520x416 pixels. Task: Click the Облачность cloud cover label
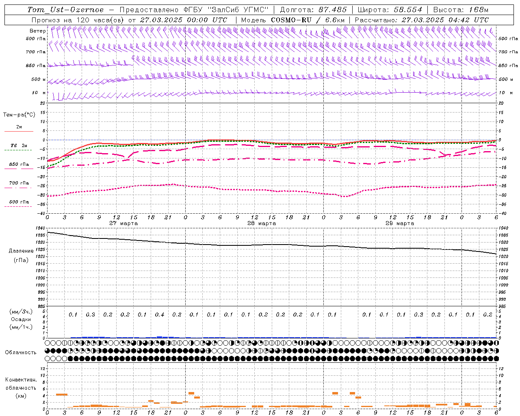[x=21, y=352]
